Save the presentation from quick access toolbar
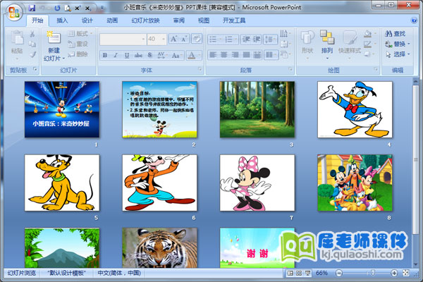Screen dimensions: 423x282 (32, 8)
